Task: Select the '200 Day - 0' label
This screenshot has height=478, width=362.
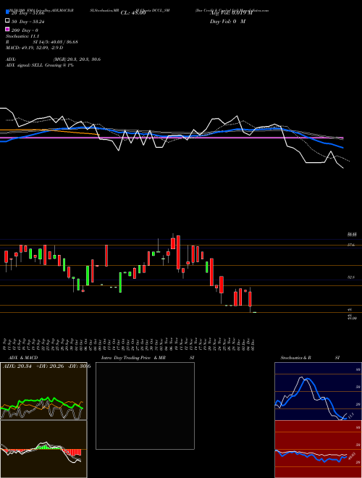Action: pos(25,30)
